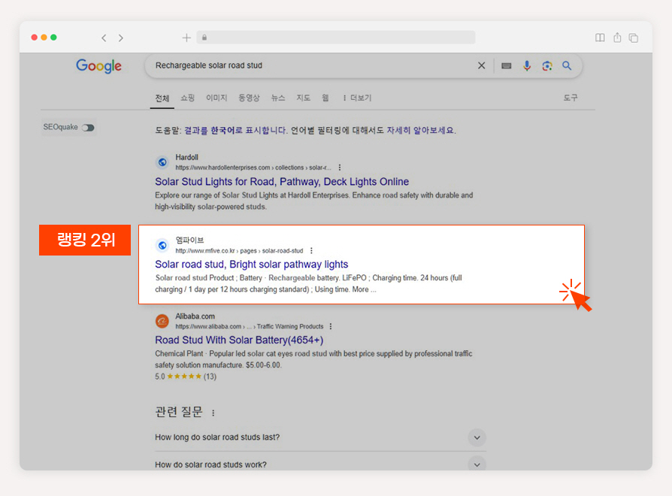Open 'Solar Stud Lights for Road, Pathway' result
The width and height of the screenshot is (672, 496).
(282, 182)
